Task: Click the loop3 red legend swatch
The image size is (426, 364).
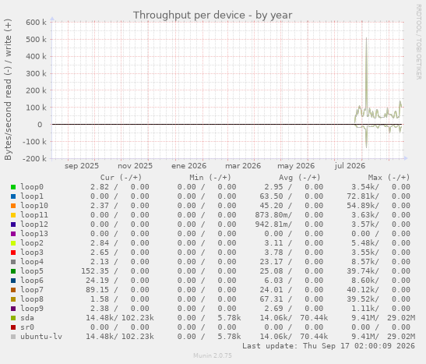Action: pos(13,253)
